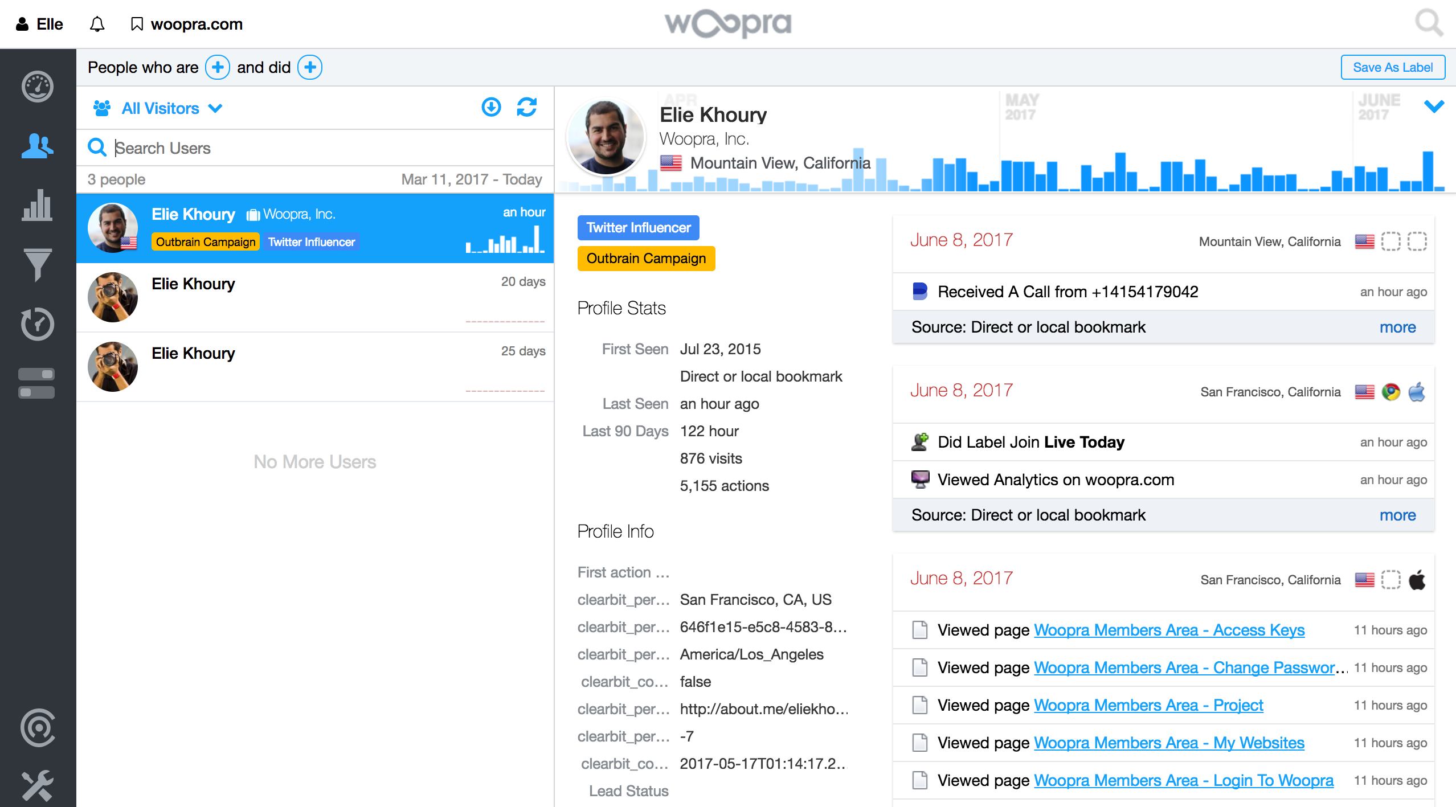
Task: Open the People section in sidebar
Action: pos(38,146)
